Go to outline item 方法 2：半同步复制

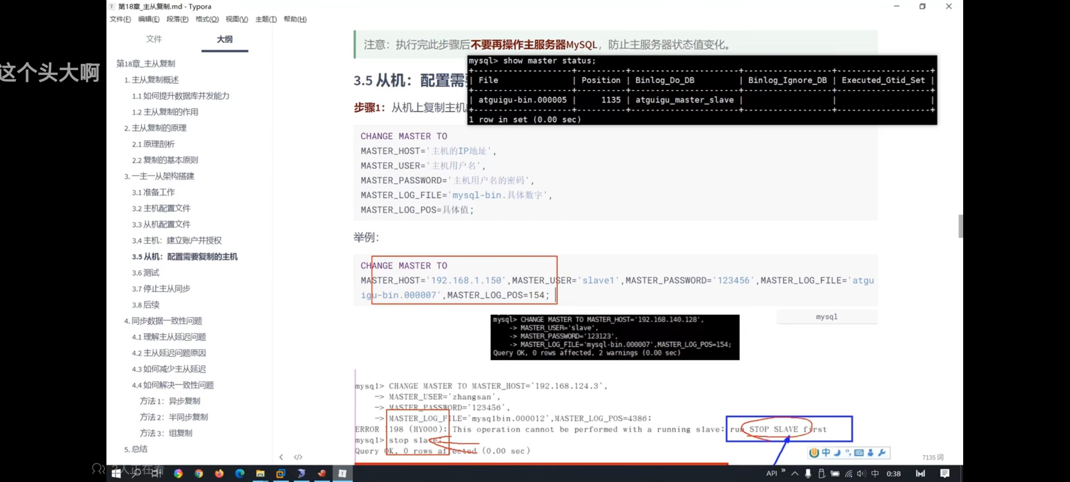[x=174, y=417]
